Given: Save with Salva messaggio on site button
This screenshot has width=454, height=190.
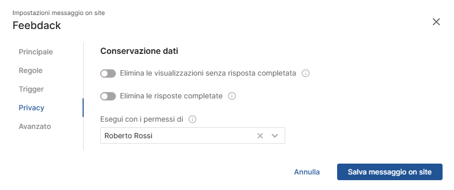Looking at the screenshot, I should pos(390,172).
